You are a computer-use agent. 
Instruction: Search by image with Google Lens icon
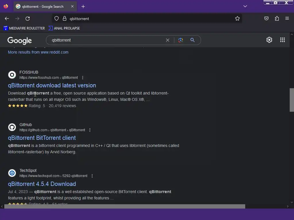point(180,40)
